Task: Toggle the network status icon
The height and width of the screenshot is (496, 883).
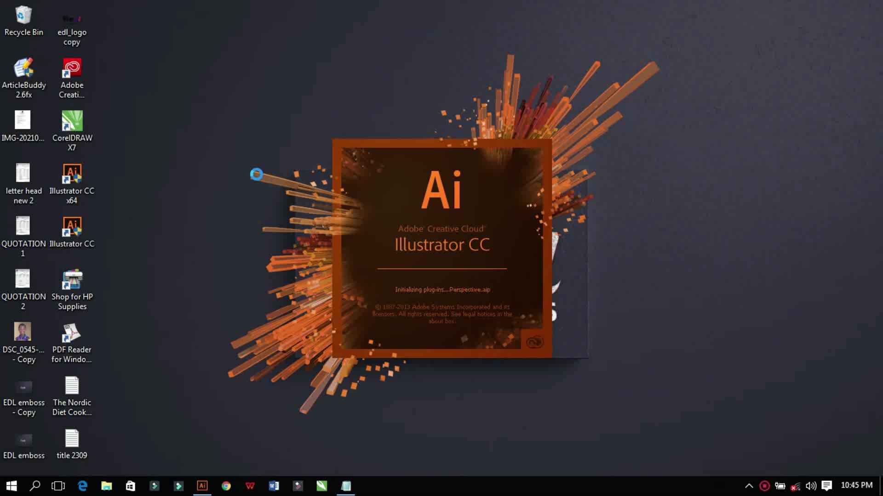Action: pos(796,486)
